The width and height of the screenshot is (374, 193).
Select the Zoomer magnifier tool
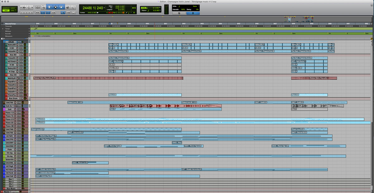(43, 7)
